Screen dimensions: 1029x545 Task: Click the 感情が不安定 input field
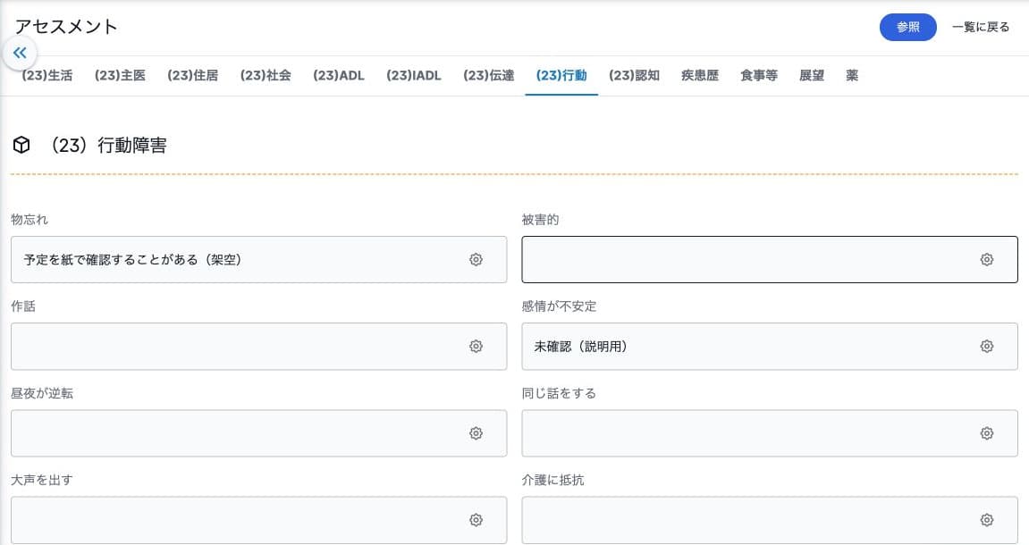coord(770,347)
